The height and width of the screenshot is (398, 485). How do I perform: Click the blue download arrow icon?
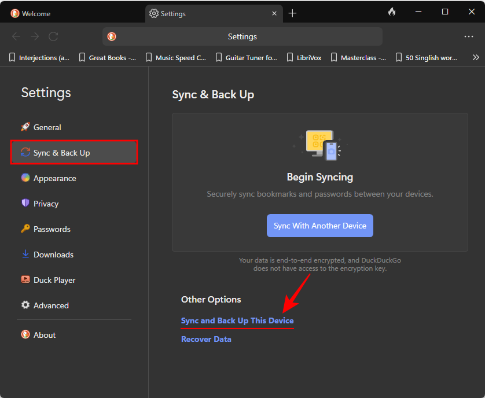click(x=25, y=254)
